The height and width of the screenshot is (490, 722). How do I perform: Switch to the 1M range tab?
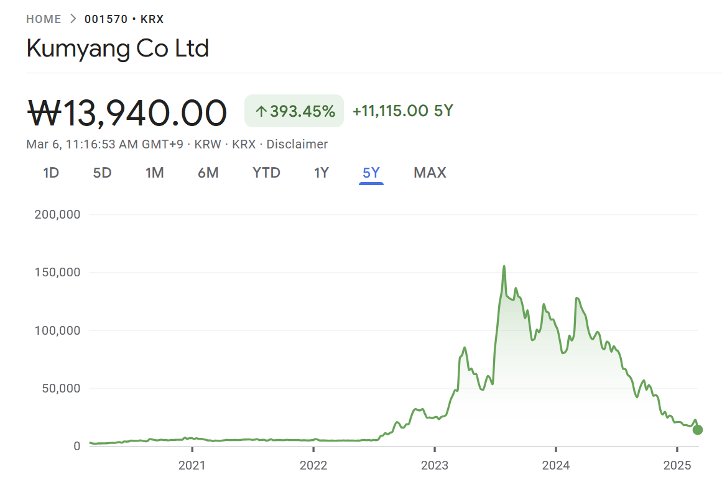(155, 173)
